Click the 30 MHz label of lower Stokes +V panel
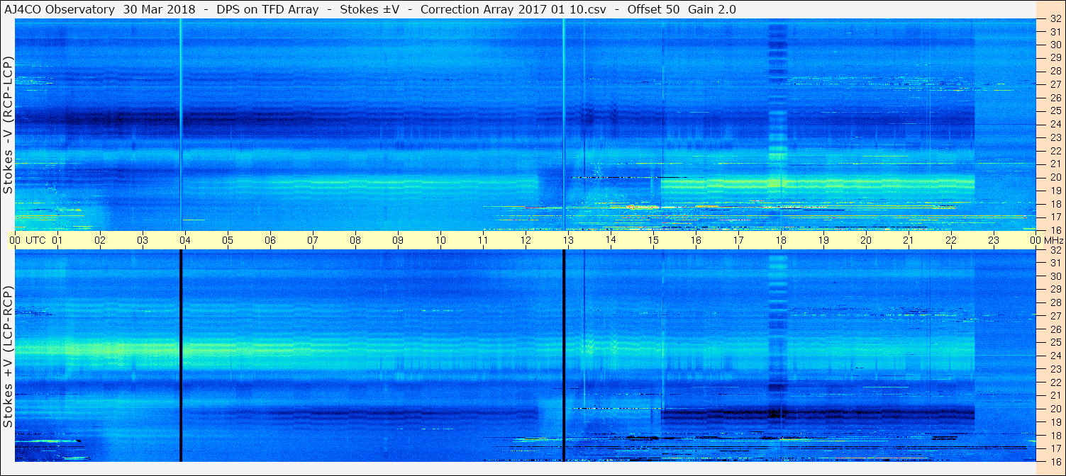This screenshot has width=1066, height=476. [x=1055, y=276]
